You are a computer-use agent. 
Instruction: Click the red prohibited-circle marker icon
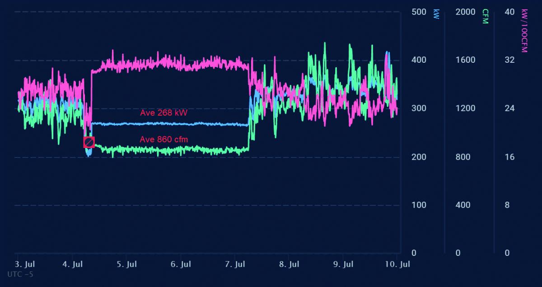click(89, 142)
